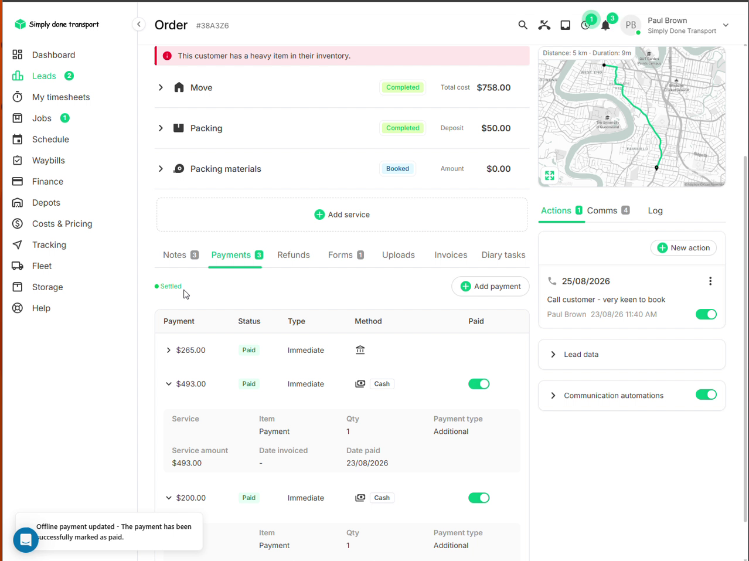Expand the Move service row
Image resolution: width=749 pixels, height=561 pixels.
click(161, 87)
